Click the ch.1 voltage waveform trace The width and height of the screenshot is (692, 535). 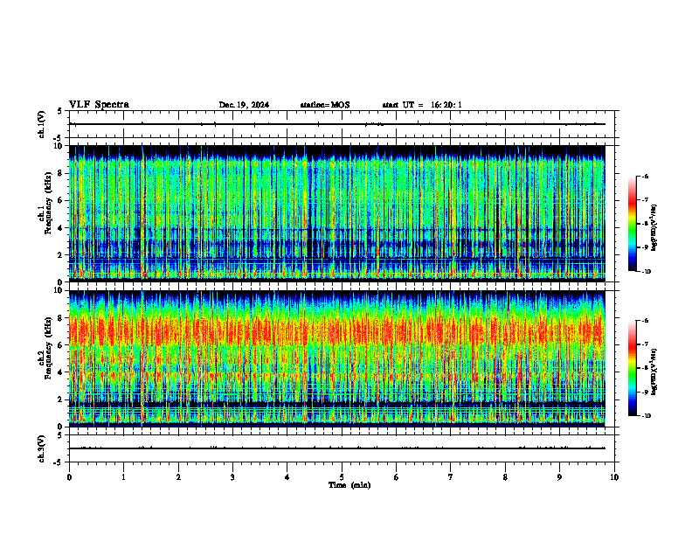[337, 124]
